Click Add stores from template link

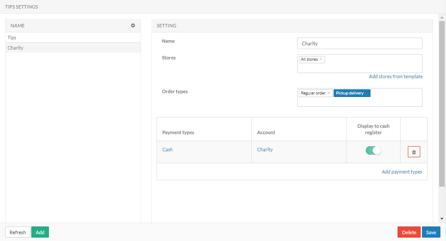(395, 77)
